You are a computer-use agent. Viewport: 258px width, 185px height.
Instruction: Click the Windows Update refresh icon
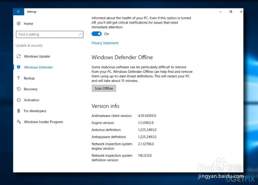click(x=18, y=56)
